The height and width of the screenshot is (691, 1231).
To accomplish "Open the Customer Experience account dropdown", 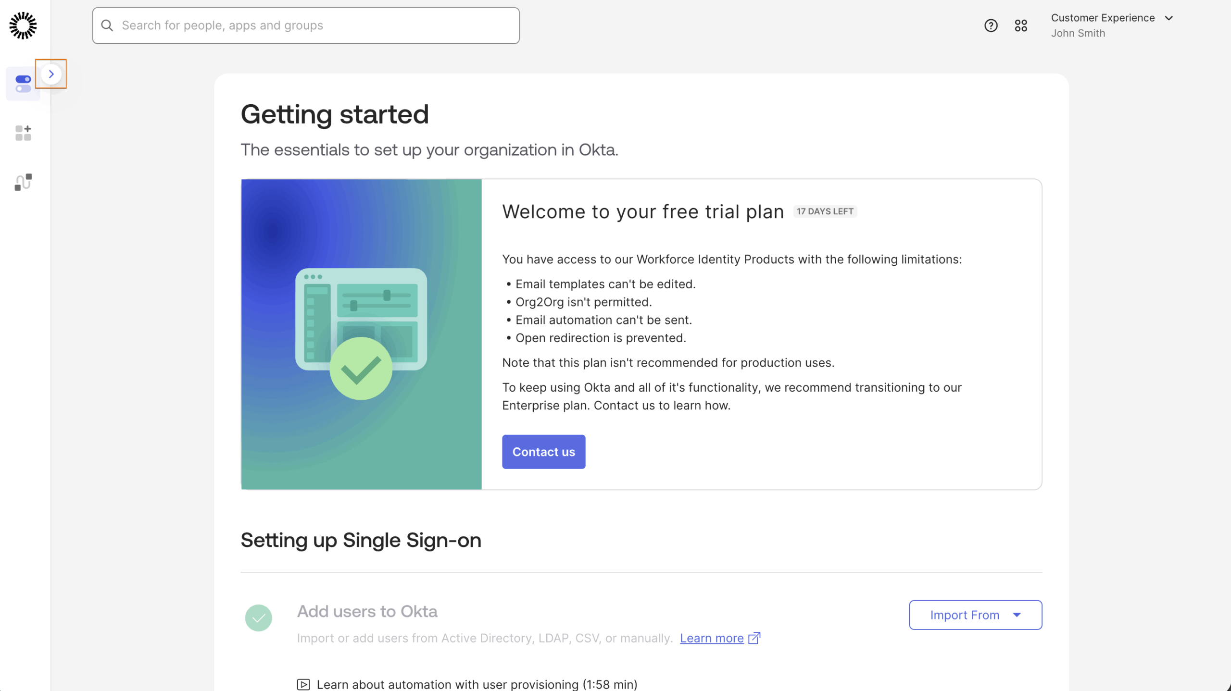I will point(1169,18).
